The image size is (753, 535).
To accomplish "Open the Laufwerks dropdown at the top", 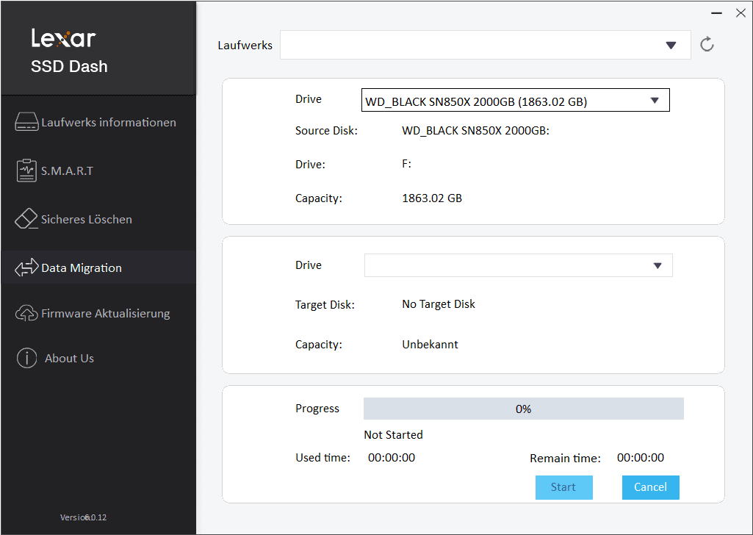I will coord(485,45).
